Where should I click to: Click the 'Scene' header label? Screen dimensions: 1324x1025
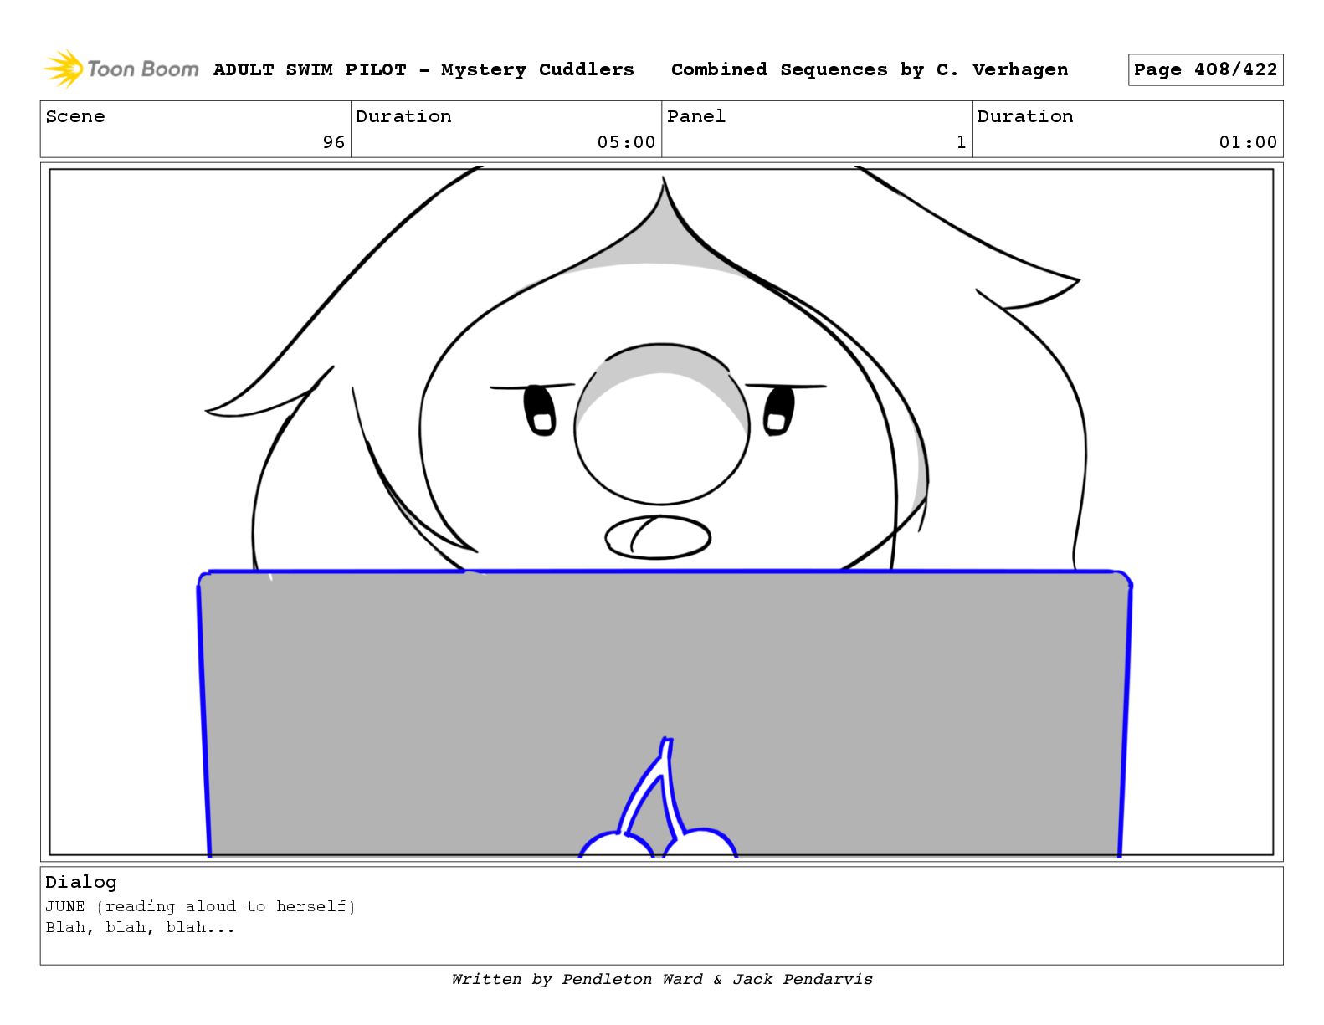75,116
